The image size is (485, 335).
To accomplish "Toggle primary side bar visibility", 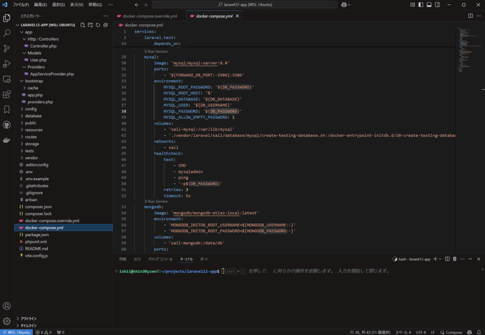I will point(421,5).
